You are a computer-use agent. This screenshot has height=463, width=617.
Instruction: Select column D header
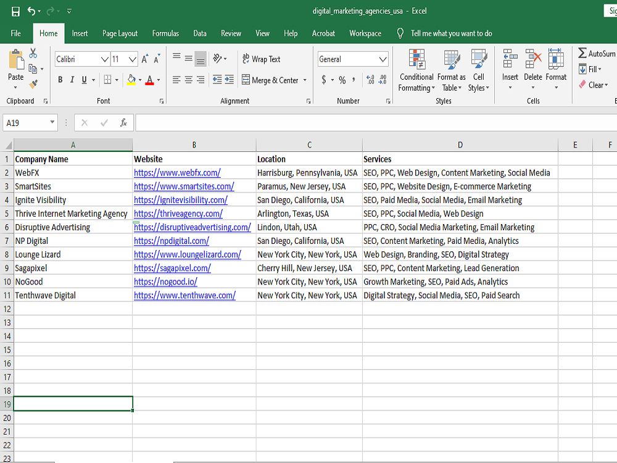tap(460, 145)
